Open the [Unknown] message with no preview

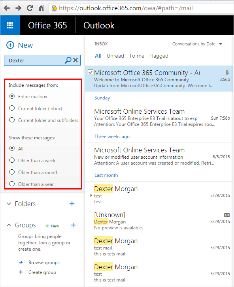(x=159, y=221)
